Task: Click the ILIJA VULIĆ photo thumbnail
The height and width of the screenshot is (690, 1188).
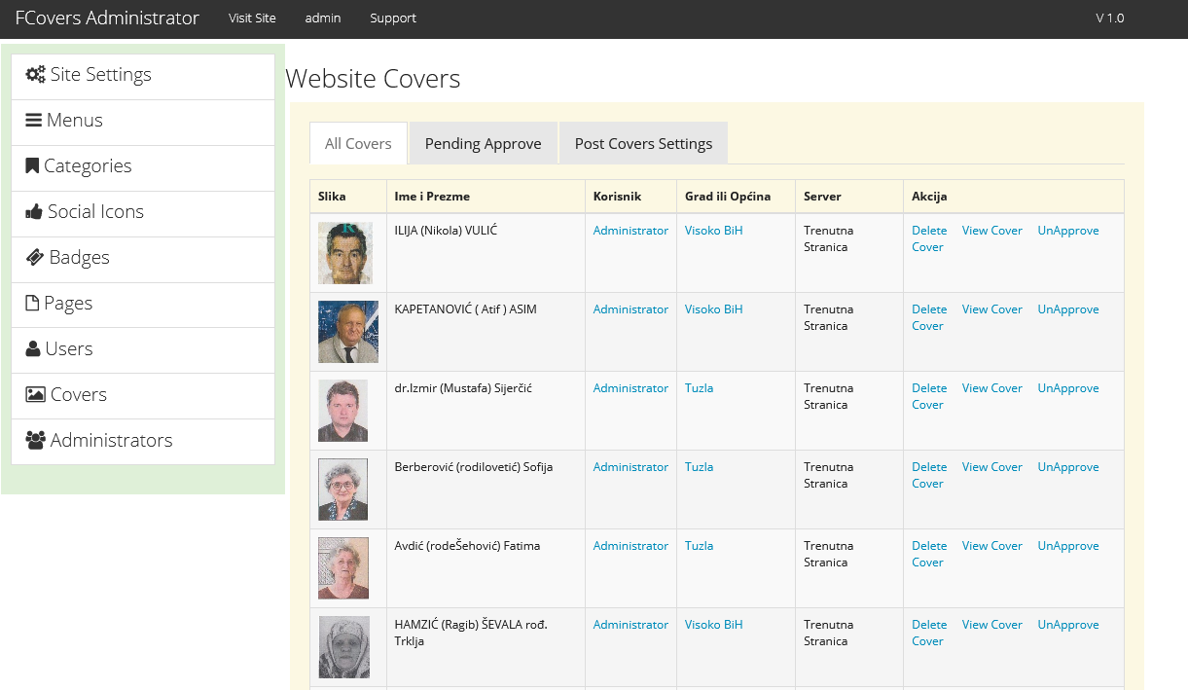Action: [x=345, y=253]
